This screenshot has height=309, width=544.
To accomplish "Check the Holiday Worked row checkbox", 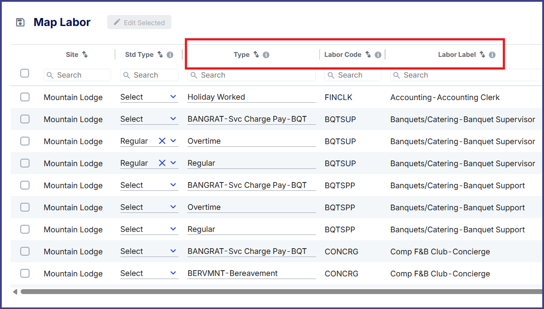I will [x=25, y=97].
